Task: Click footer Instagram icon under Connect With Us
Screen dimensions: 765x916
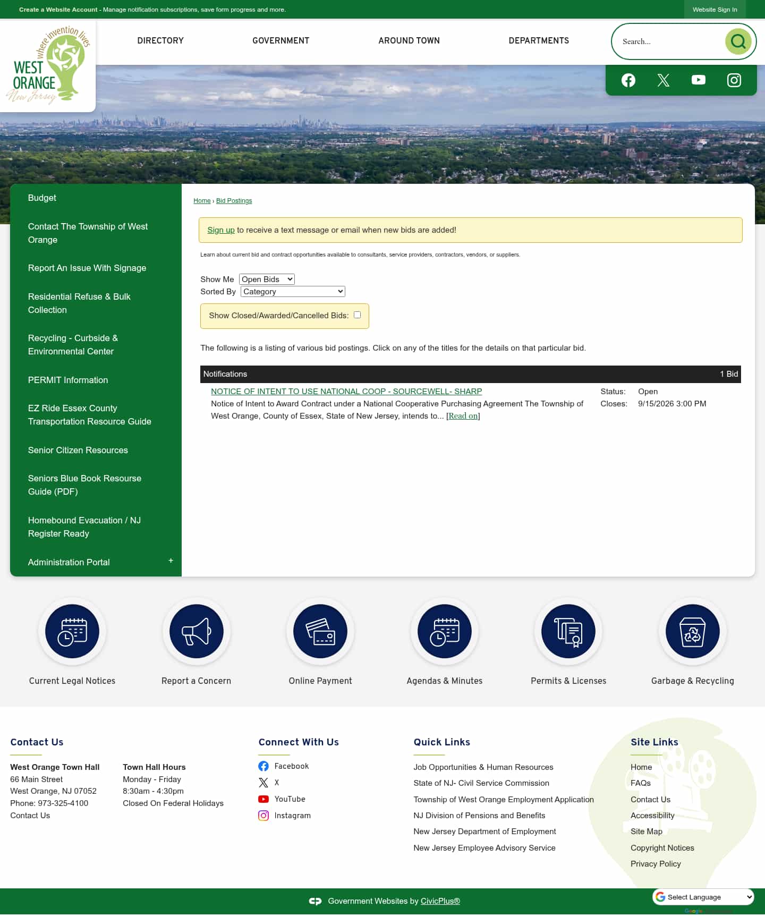Action: click(x=263, y=816)
